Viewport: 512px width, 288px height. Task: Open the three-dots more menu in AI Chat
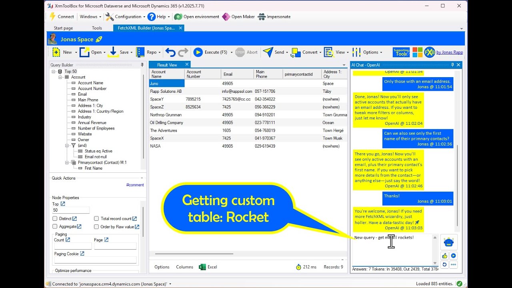(x=453, y=264)
